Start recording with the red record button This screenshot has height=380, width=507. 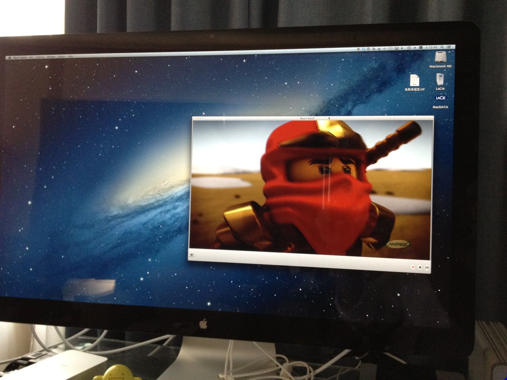point(412,267)
